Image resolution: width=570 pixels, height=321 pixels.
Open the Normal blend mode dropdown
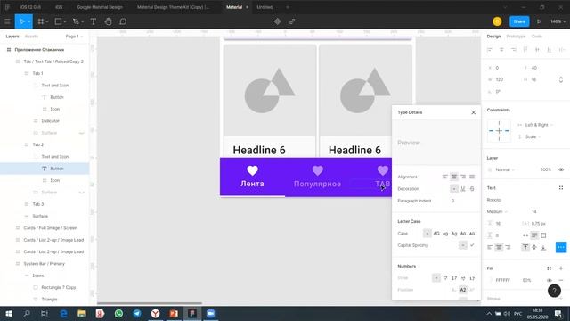(x=505, y=169)
